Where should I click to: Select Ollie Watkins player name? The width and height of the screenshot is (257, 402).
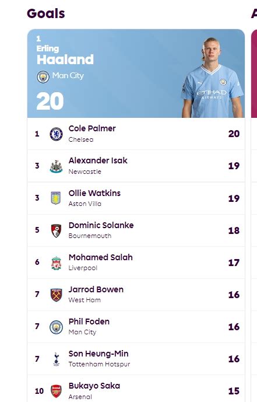coord(94,193)
